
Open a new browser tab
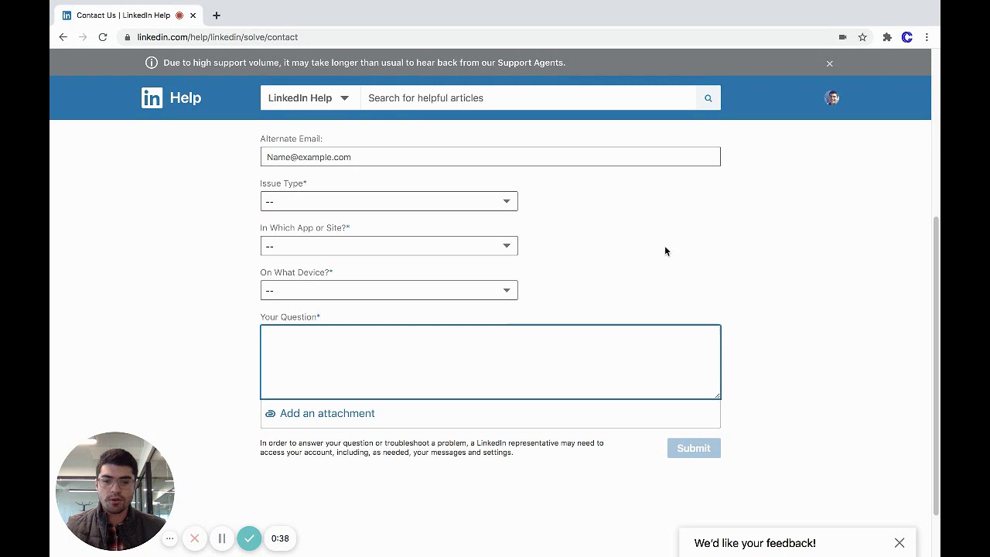(x=217, y=15)
